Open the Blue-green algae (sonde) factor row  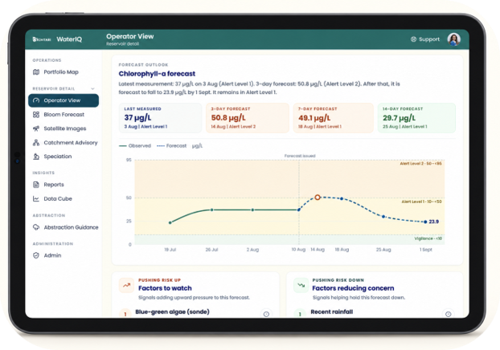(x=195, y=313)
